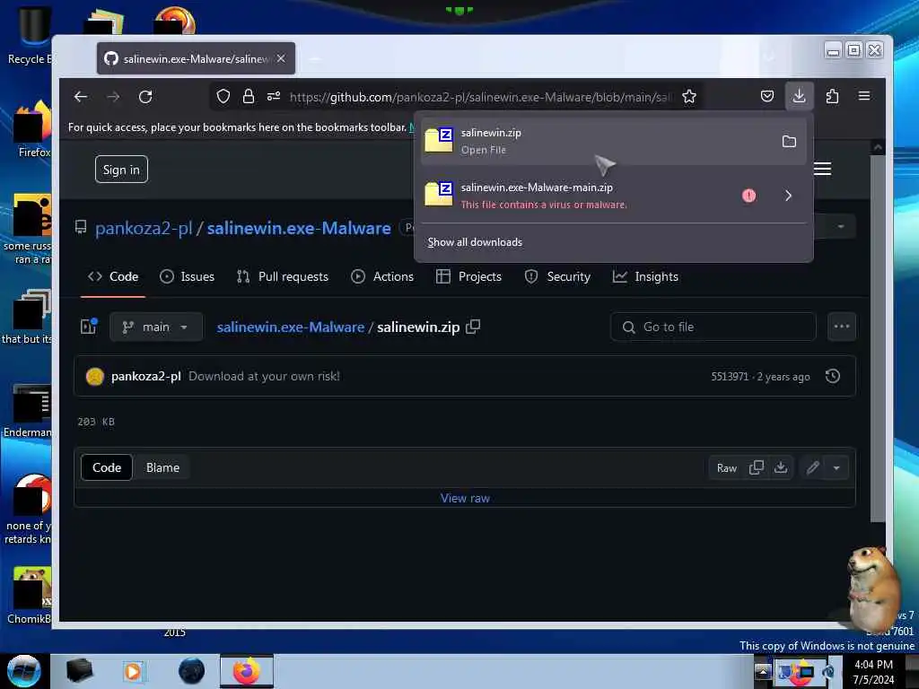Show salinewin.zip in folder icon

coord(789,141)
